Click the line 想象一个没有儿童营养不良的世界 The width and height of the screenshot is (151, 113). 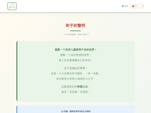(75, 50)
